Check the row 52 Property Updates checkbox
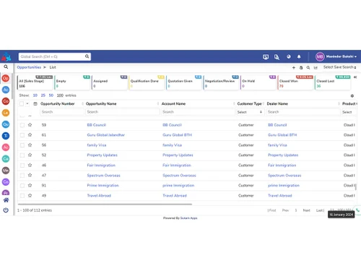Screen dimensions: 361x271 [x=22, y=155]
